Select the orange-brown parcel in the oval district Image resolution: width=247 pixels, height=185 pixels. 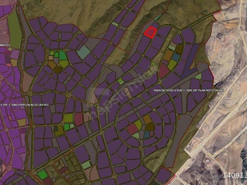[x=168, y=56]
